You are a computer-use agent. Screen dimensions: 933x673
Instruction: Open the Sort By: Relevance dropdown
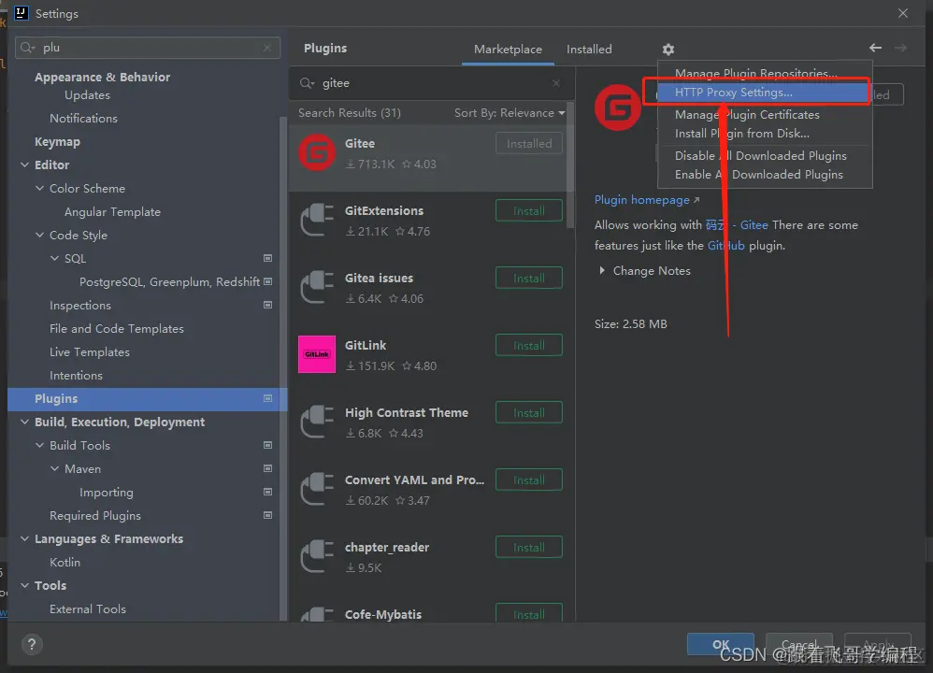pos(510,113)
